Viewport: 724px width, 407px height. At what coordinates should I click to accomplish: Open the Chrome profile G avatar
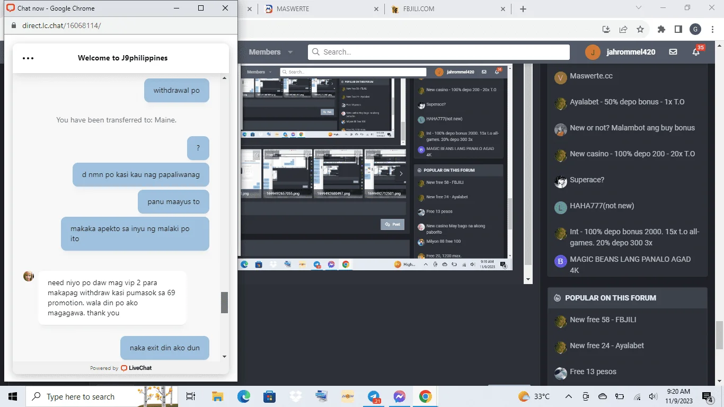click(x=695, y=29)
